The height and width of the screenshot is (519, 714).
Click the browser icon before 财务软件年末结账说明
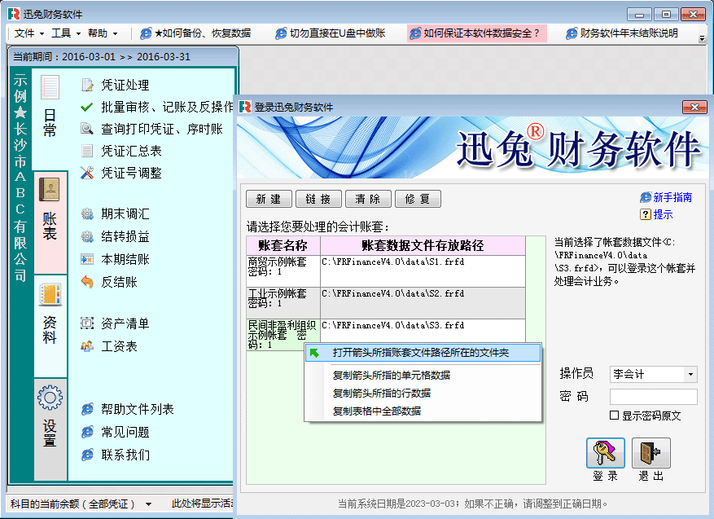click(x=572, y=33)
